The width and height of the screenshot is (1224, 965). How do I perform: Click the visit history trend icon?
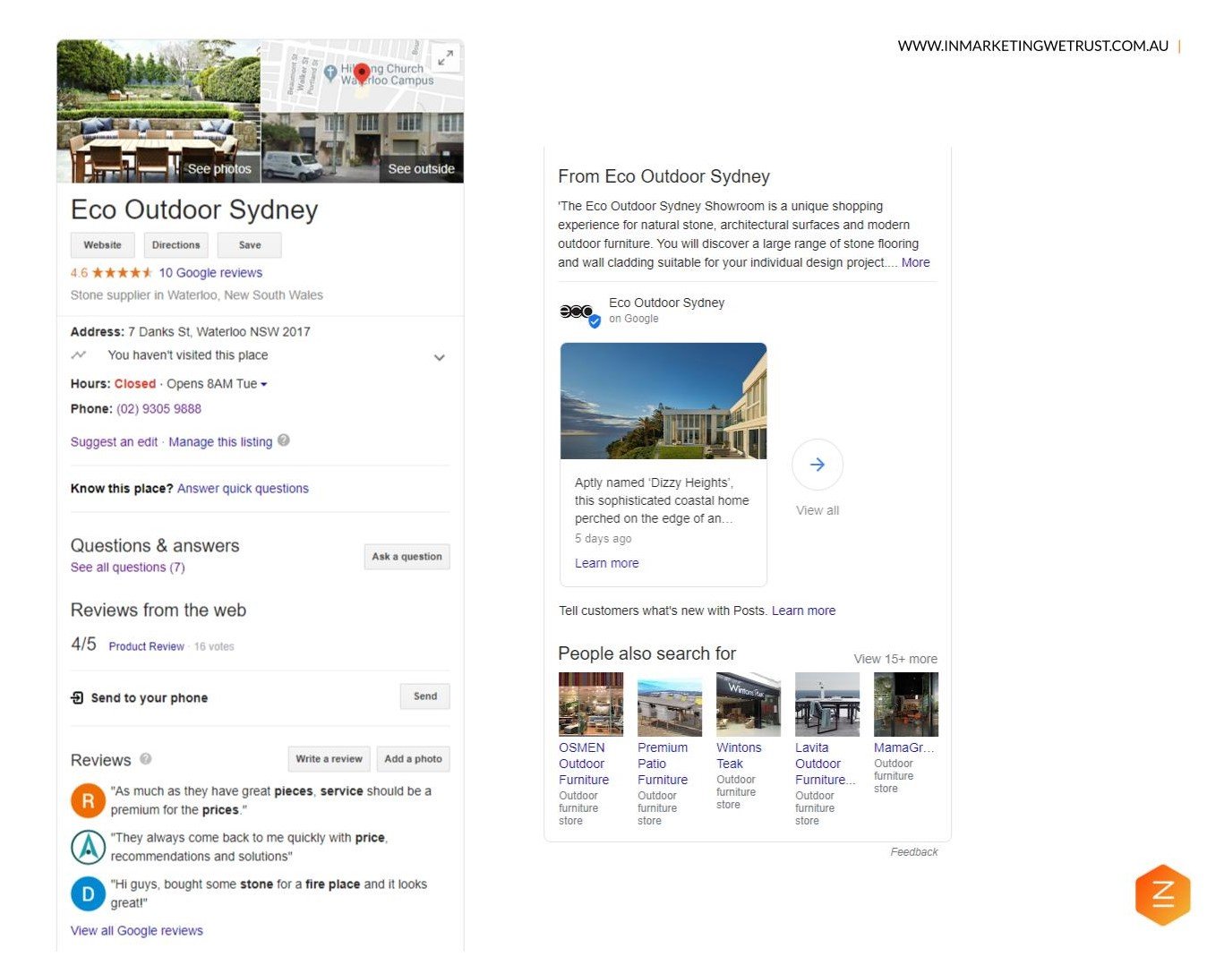tap(79, 355)
